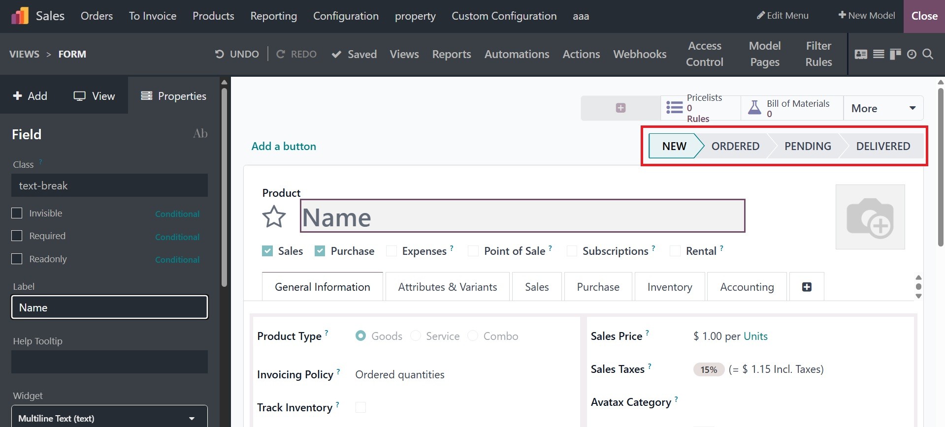Click the Undo button
This screenshot has width=945, height=427.
point(237,54)
